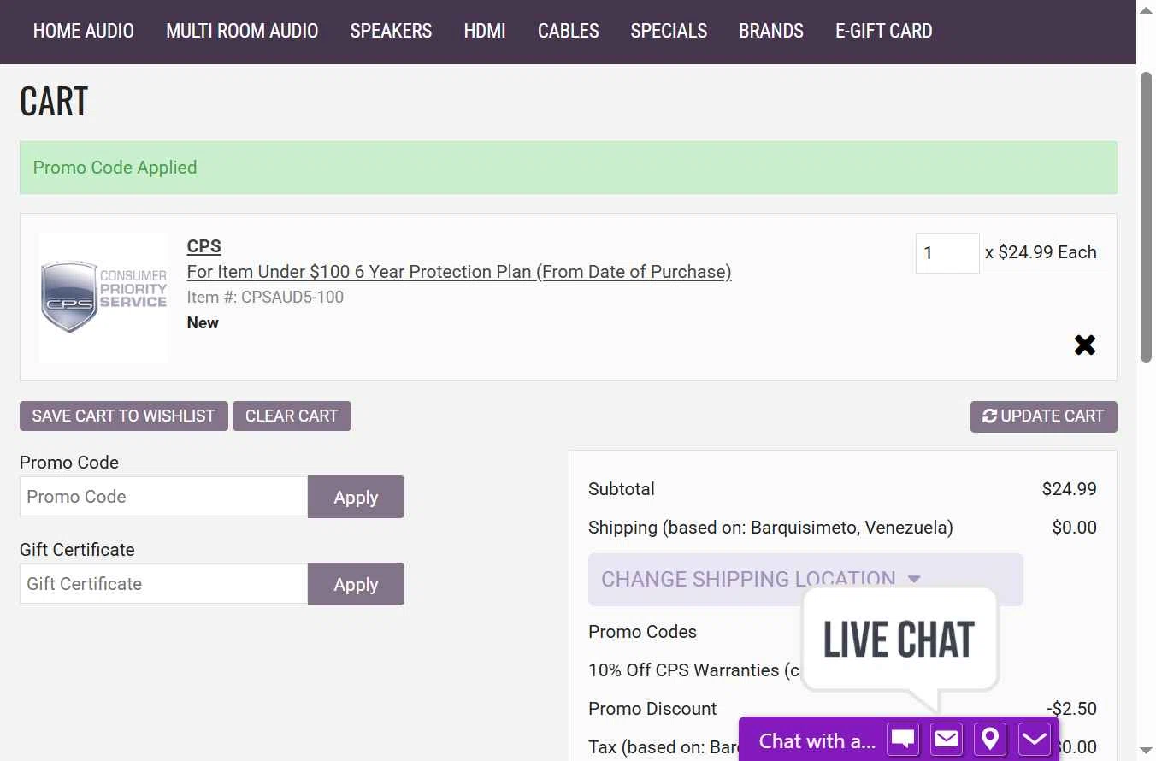
Task: Click the Update Cart button
Action: click(x=1043, y=416)
